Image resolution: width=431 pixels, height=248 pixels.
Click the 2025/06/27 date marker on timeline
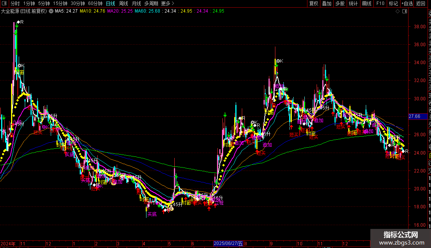coord(228,243)
